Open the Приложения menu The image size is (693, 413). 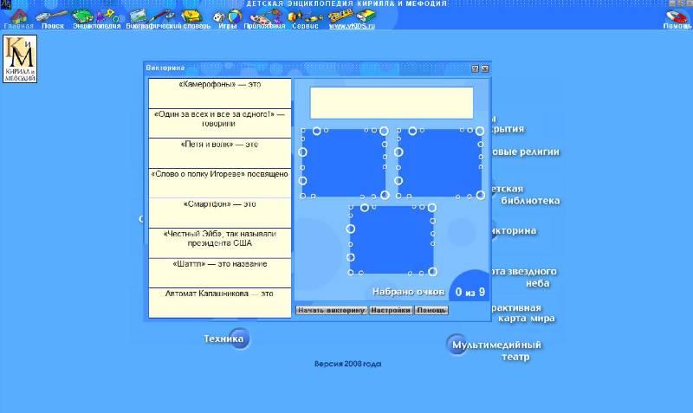pos(264,18)
